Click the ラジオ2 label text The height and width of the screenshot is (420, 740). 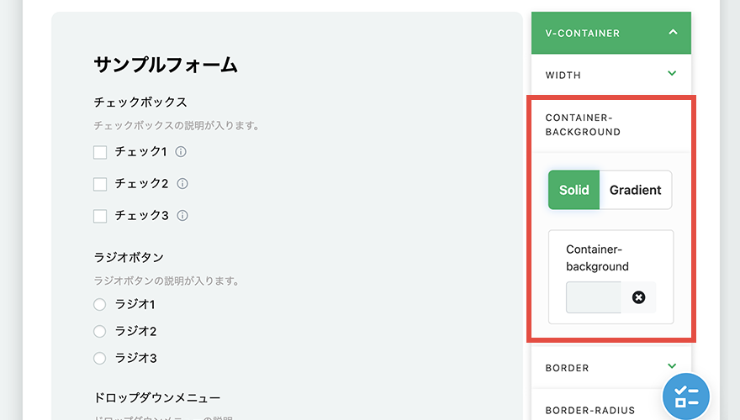pos(135,332)
